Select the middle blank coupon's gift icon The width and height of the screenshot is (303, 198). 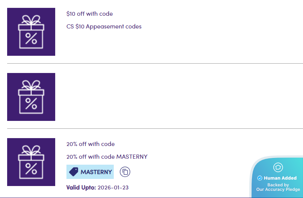[31, 97]
